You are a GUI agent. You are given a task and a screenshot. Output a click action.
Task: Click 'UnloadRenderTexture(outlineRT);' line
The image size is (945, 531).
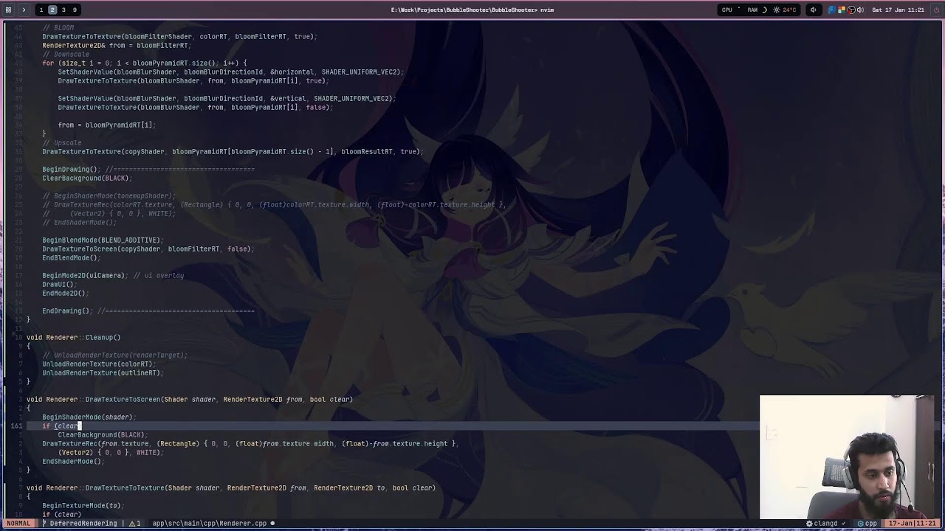[x=103, y=373]
